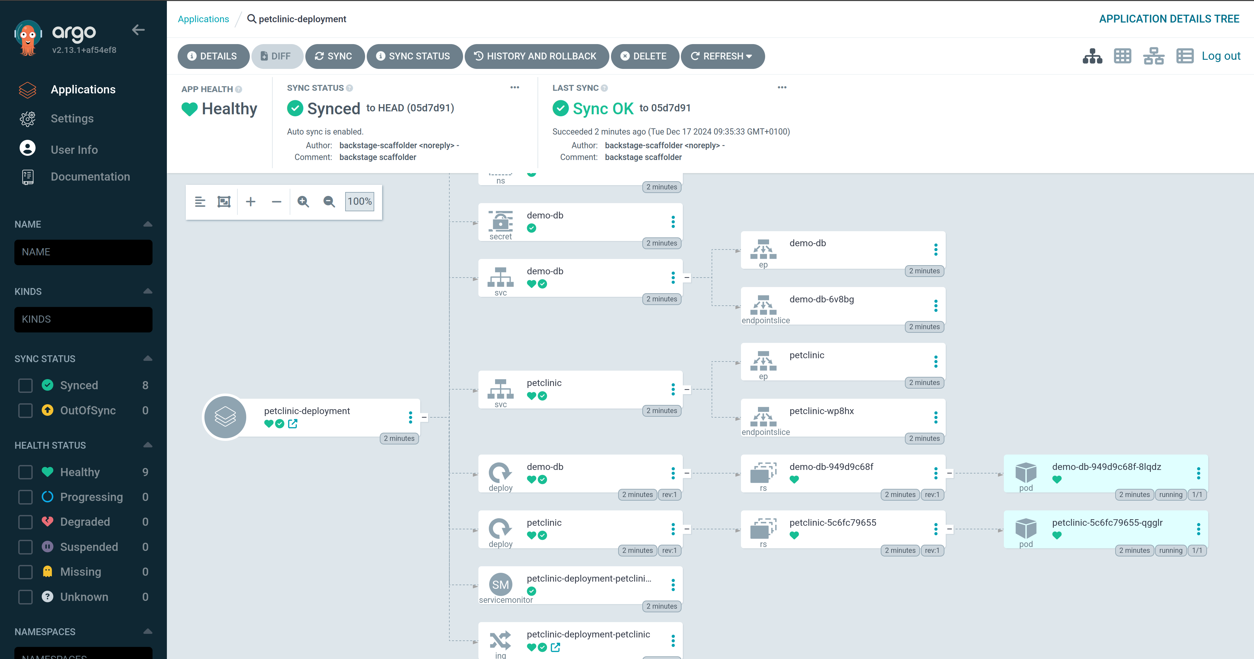
Task: Click the App Health help question icon
Action: point(238,89)
